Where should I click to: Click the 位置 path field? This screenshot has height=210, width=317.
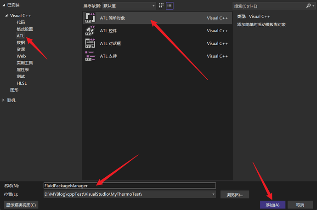(x=130, y=194)
